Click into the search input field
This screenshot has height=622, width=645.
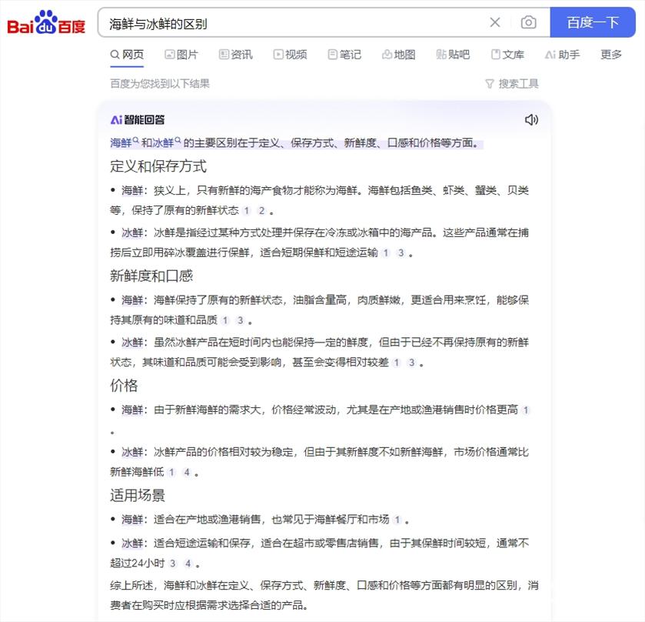pos(292,23)
